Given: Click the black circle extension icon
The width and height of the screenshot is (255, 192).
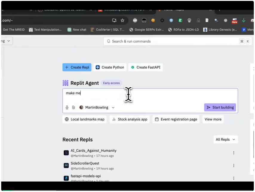Looking at the screenshot, I should [162, 20].
